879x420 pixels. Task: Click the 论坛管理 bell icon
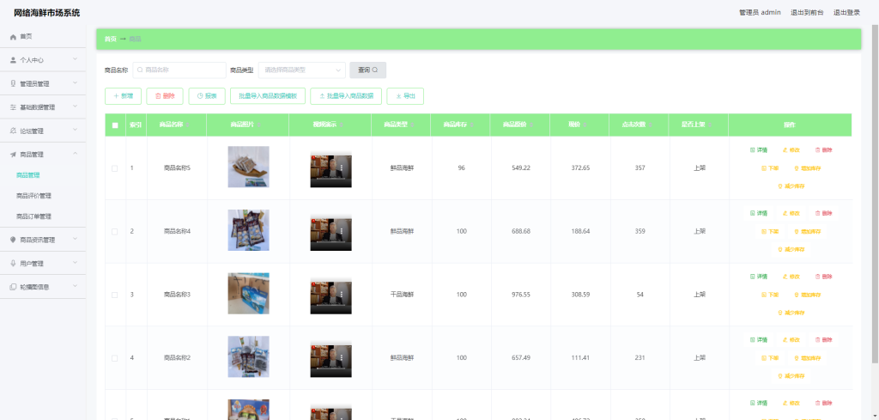[14, 131]
